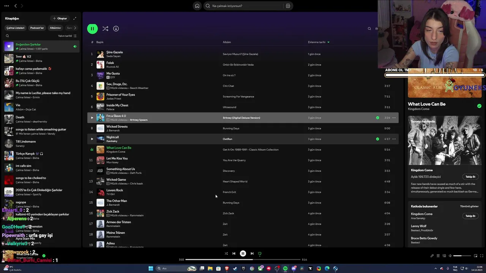Image resolution: width=486 pixels, height=273 pixels.
Task: Follow Kingdom Come via Takip Et under Katkıda bulunanlar
Action: click(x=470, y=216)
